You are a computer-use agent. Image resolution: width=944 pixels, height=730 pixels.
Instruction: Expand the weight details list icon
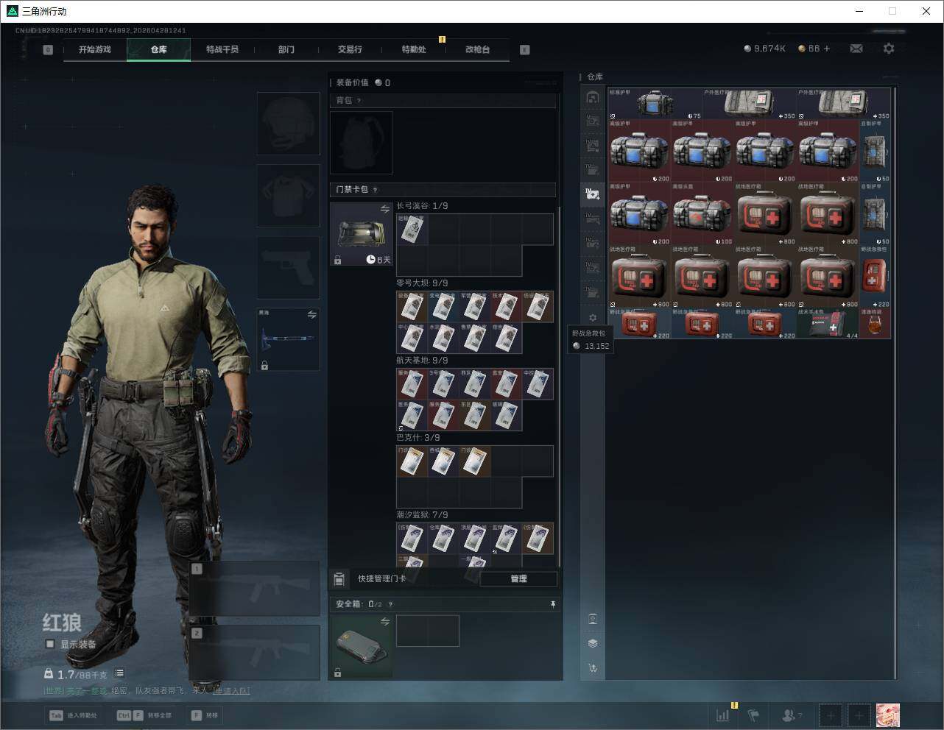pyautogui.click(x=119, y=673)
